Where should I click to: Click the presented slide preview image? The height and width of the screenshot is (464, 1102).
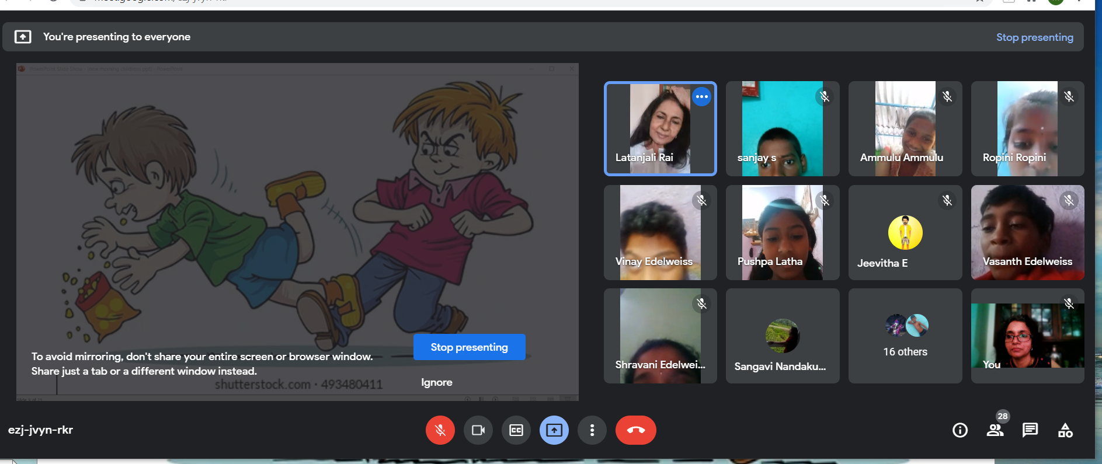click(297, 232)
